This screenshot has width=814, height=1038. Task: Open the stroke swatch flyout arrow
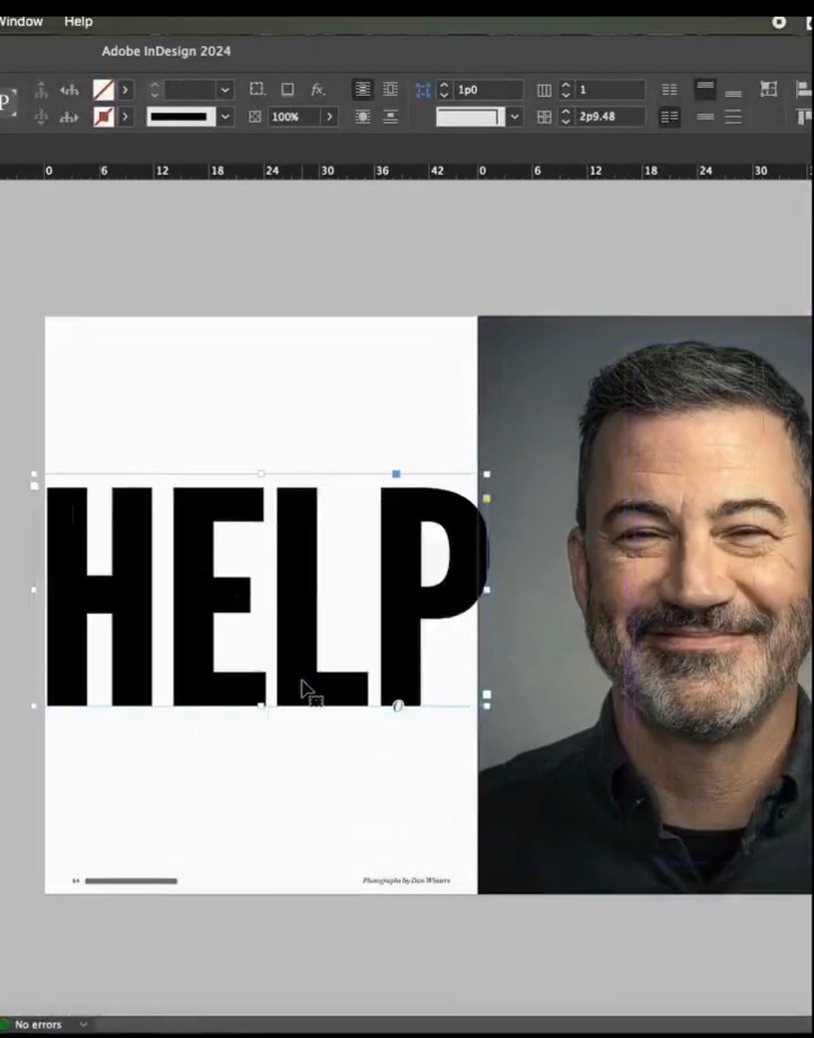125,117
